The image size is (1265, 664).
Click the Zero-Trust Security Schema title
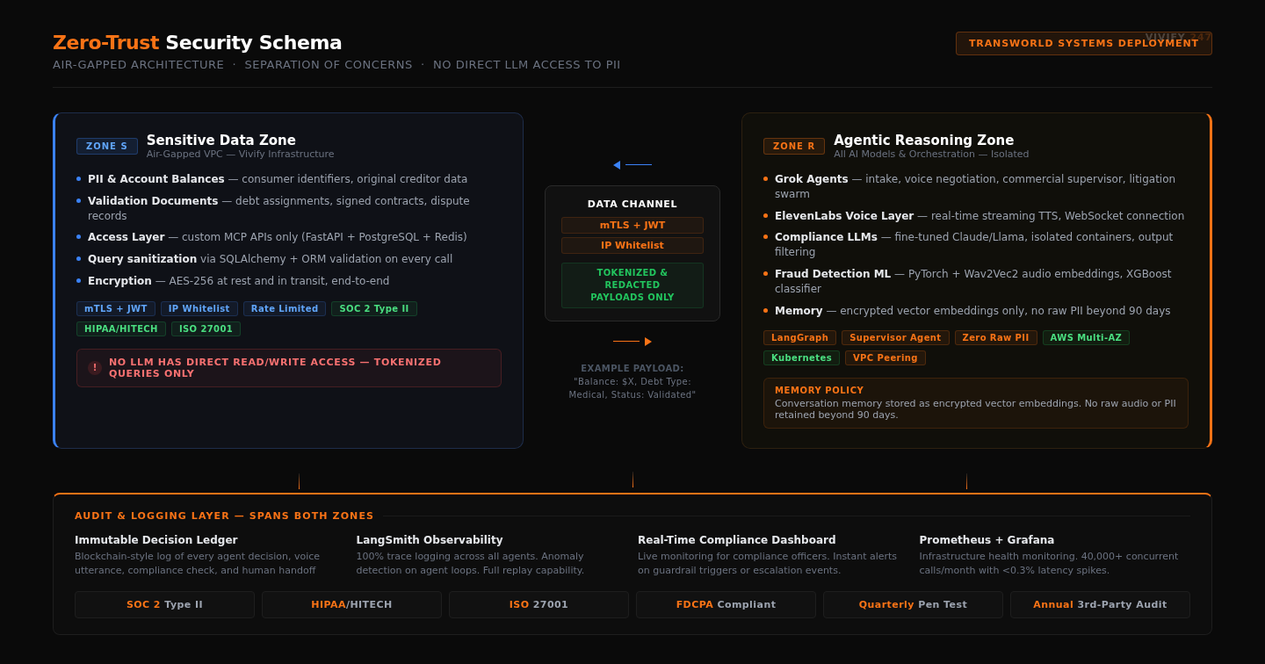pyautogui.click(x=198, y=43)
